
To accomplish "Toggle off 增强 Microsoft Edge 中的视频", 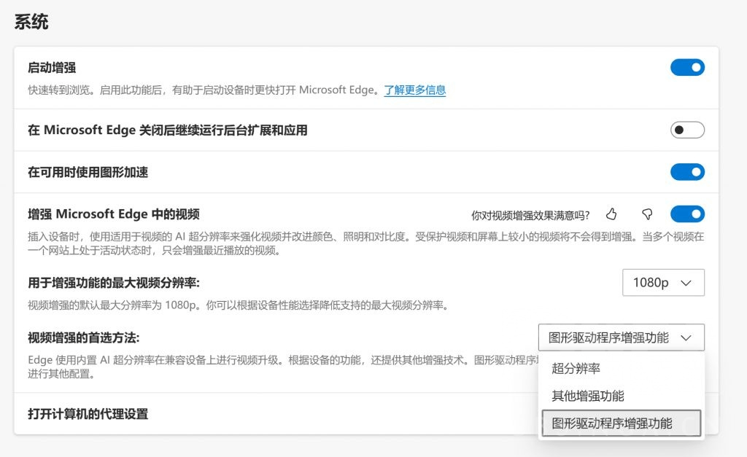I will tap(687, 214).
